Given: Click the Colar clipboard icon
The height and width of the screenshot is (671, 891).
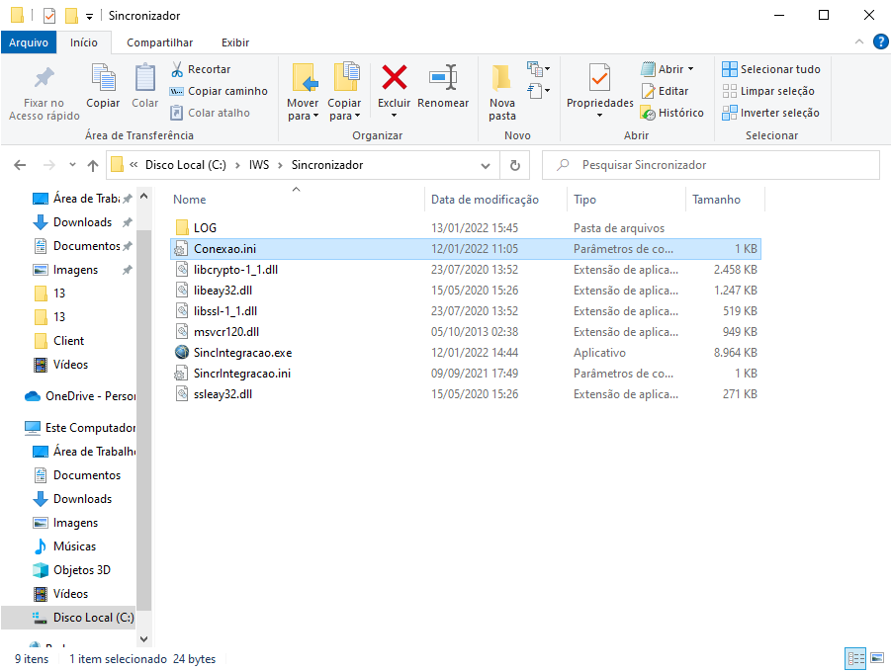Looking at the screenshot, I should click(145, 77).
